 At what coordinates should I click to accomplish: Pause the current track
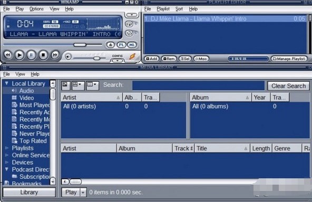point(31,55)
